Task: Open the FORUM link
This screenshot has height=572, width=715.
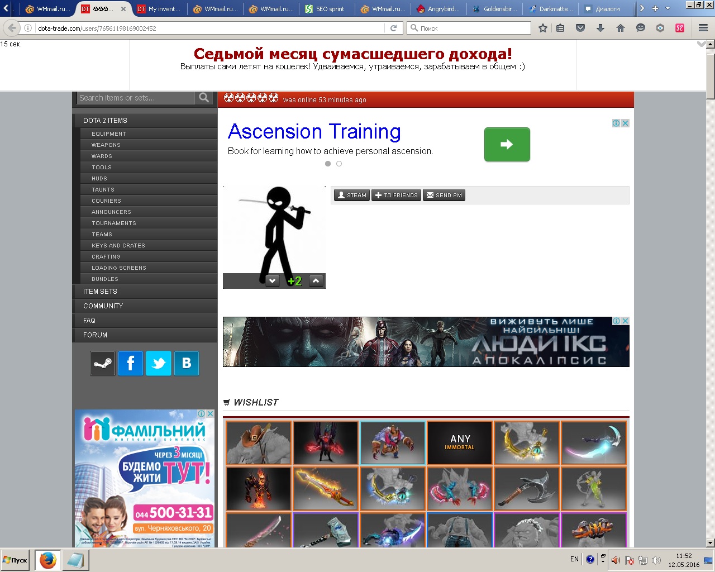Action: (x=145, y=335)
